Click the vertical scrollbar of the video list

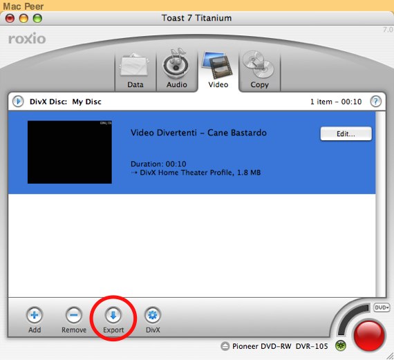click(380, 204)
